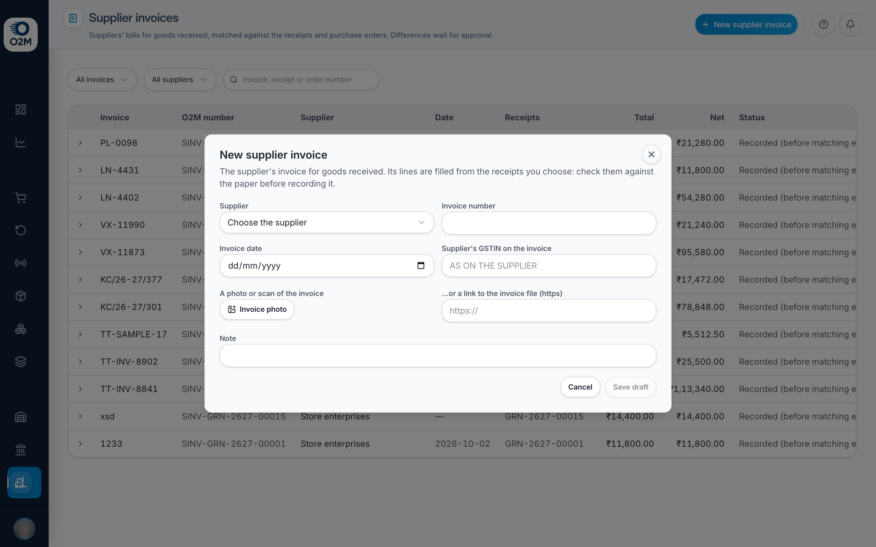The image size is (876, 547).
Task: Click the Save draft button
Action: (x=631, y=387)
